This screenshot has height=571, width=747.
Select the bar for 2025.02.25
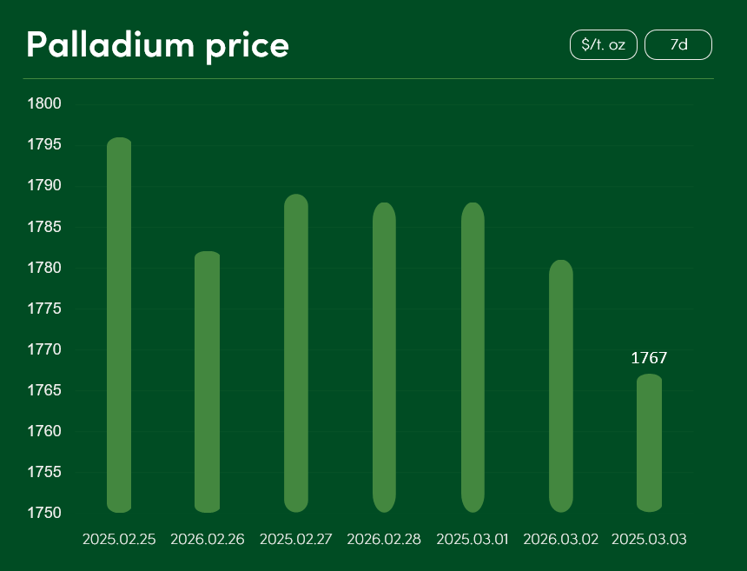(119, 325)
